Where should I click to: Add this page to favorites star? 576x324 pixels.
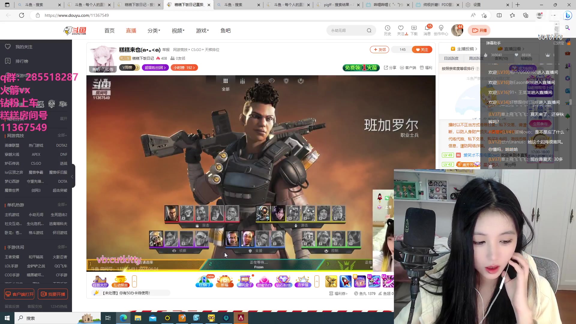[x=484, y=15]
